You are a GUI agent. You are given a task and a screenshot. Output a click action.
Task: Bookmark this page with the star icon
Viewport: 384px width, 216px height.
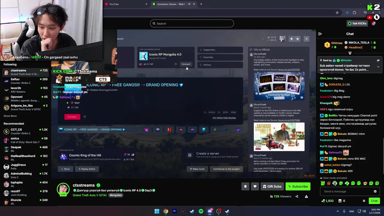click(337, 13)
